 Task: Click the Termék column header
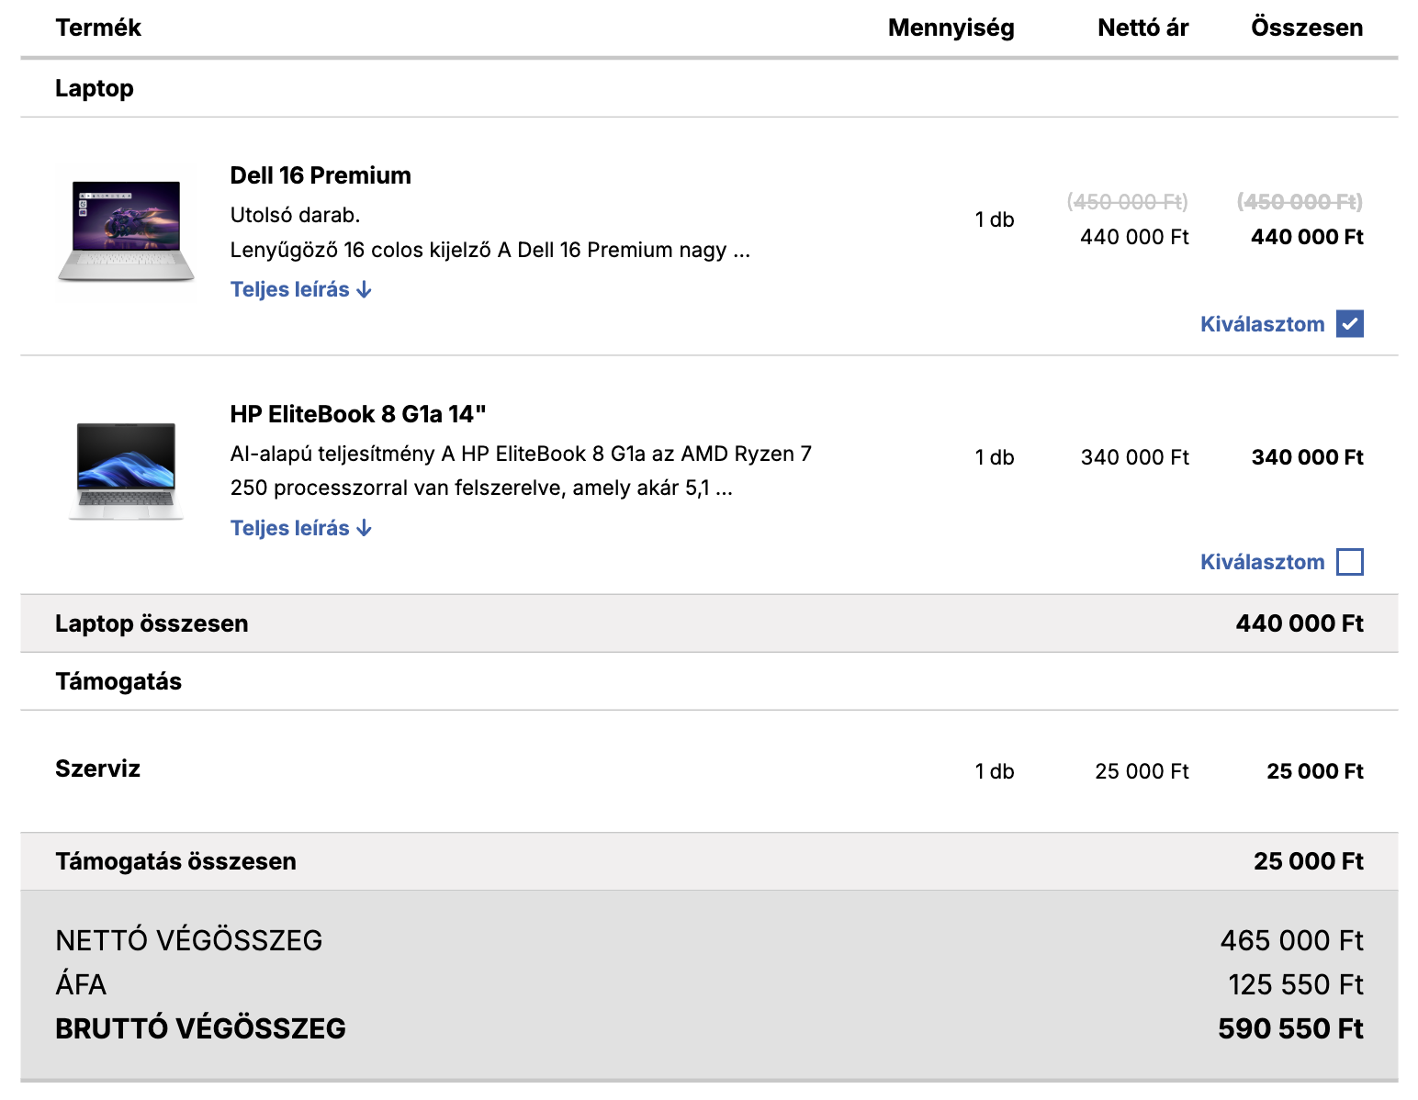coord(98,28)
